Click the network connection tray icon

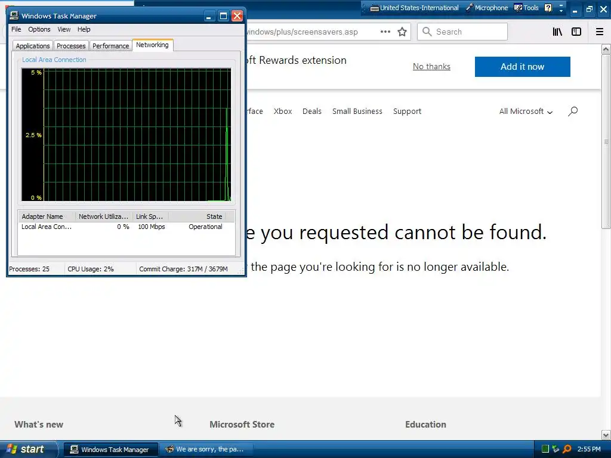556,449
